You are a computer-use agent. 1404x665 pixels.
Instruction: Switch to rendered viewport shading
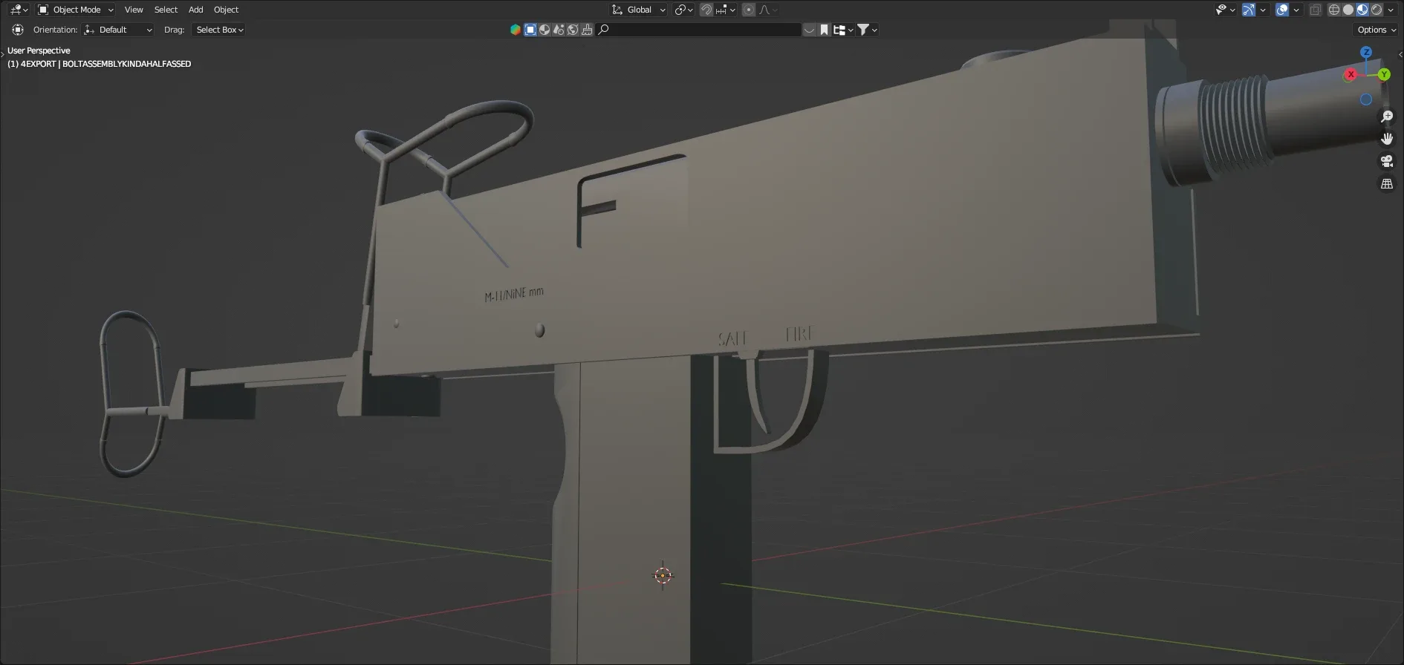point(1377,10)
